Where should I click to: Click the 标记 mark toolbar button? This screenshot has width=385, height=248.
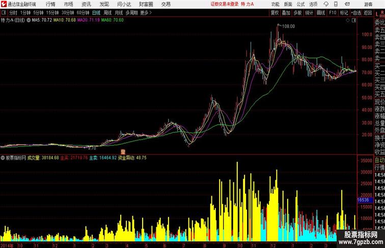click(344, 13)
